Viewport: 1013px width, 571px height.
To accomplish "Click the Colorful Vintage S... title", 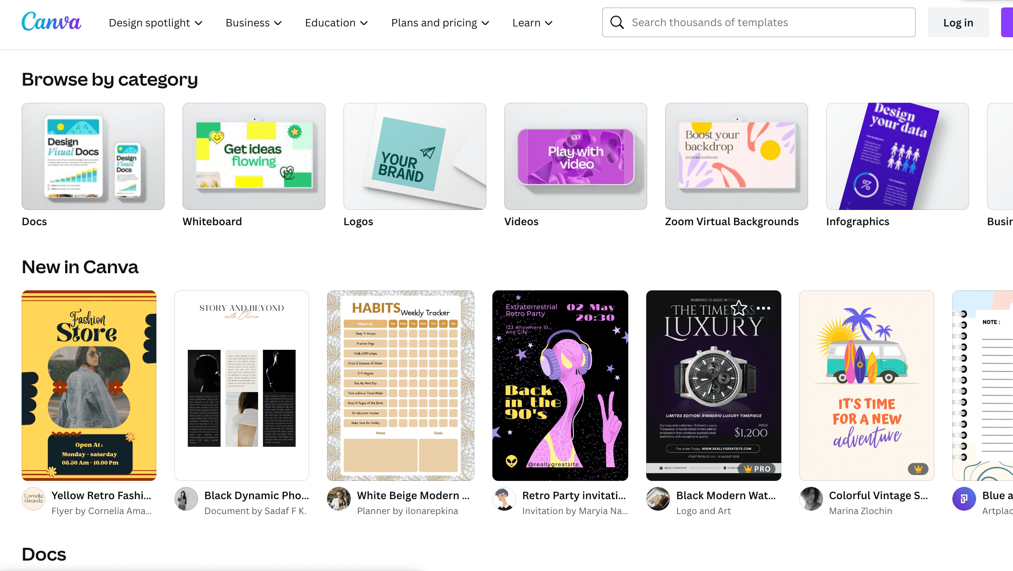I will coord(878,495).
